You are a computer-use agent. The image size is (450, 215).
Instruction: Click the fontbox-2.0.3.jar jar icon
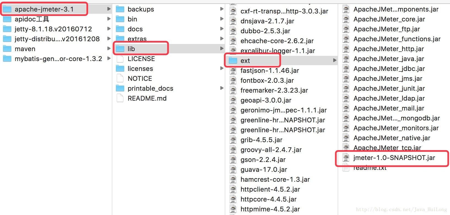coord(233,80)
